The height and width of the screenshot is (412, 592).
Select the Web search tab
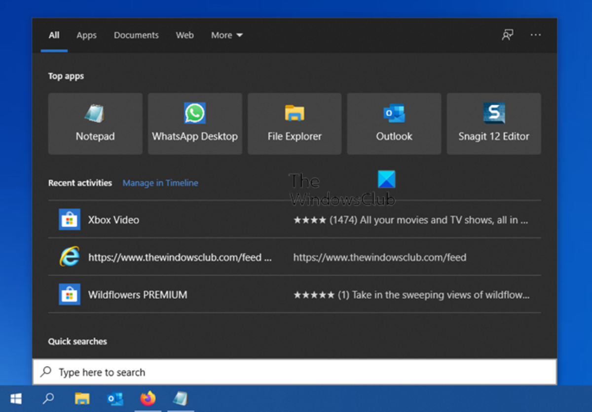[x=185, y=35]
